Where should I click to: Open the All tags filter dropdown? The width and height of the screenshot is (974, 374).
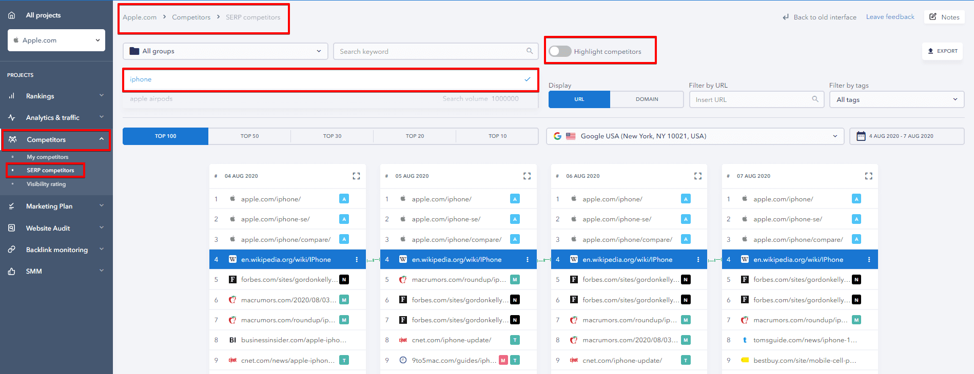[897, 99]
